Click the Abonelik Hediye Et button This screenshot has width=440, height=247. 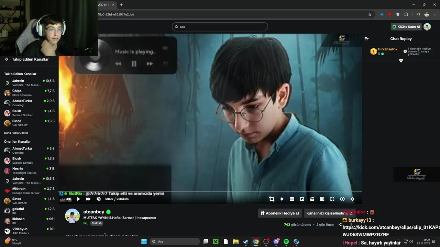click(x=280, y=213)
